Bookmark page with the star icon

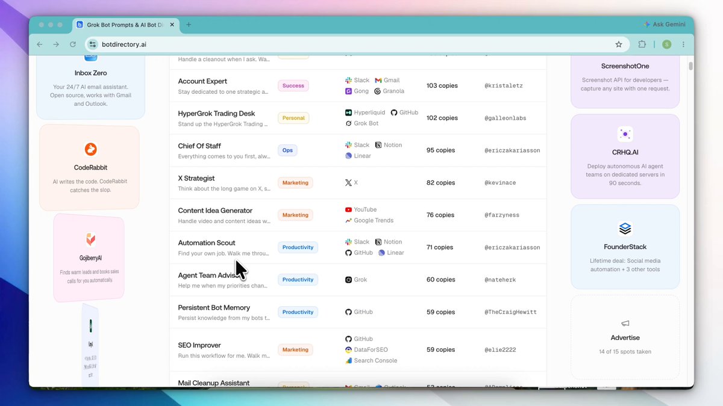619,45
